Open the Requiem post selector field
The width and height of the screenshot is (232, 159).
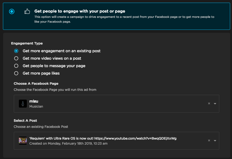(x=116, y=141)
